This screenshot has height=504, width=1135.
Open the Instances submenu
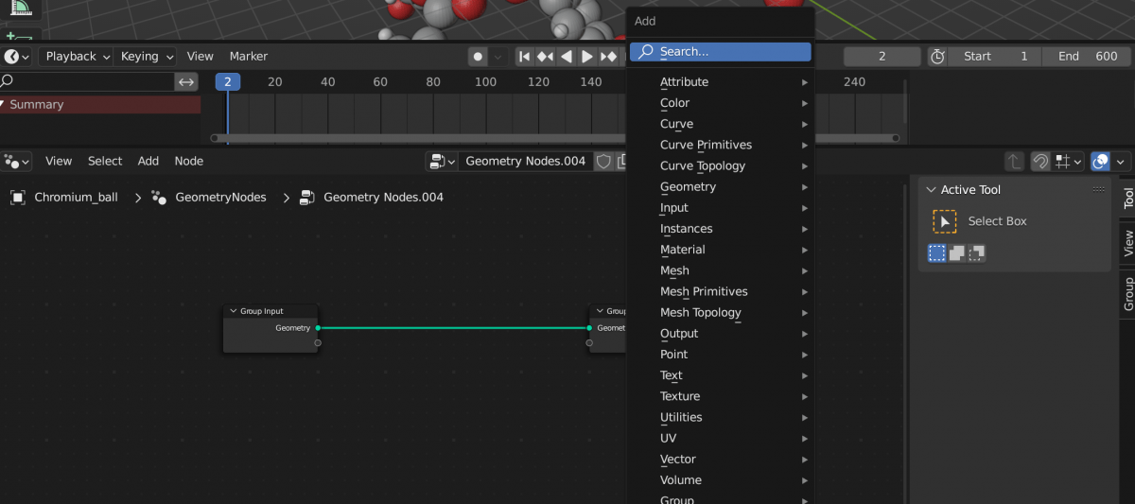click(x=720, y=229)
